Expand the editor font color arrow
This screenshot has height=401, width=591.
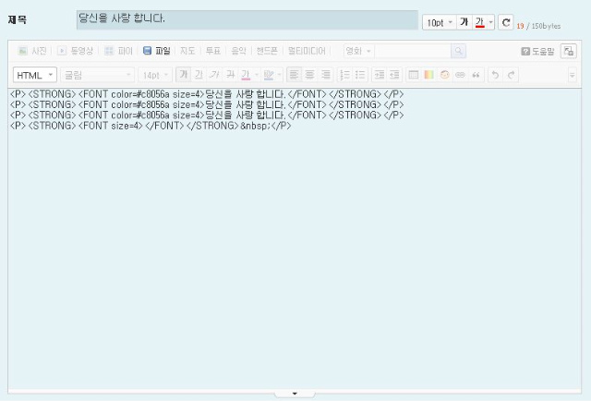pyautogui.click(x=257, y=75)
